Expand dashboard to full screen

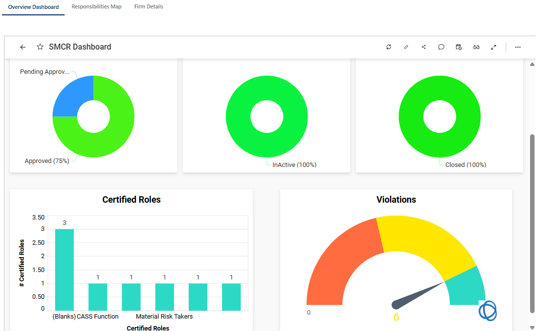(493, 47)
